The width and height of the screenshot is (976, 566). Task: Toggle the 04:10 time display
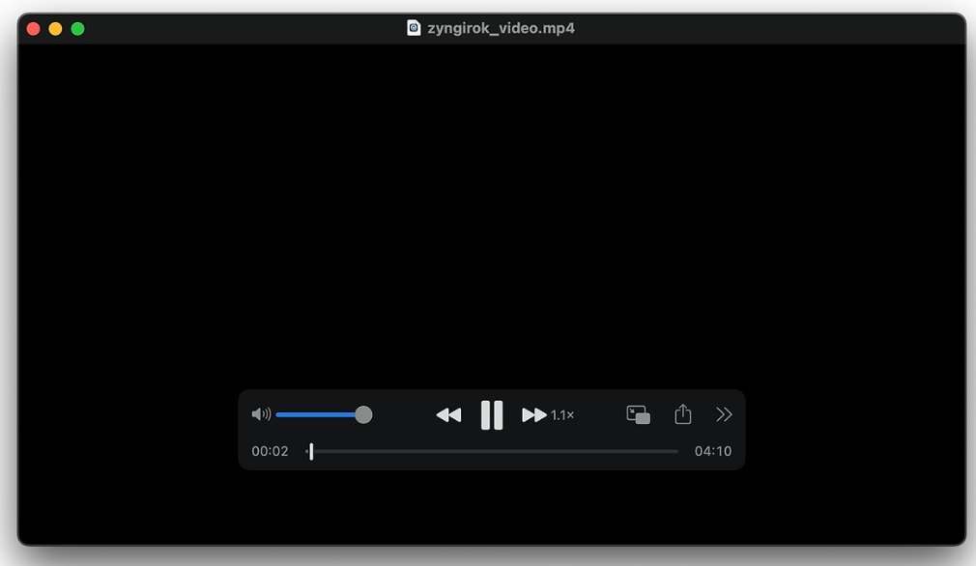(713, 451)
